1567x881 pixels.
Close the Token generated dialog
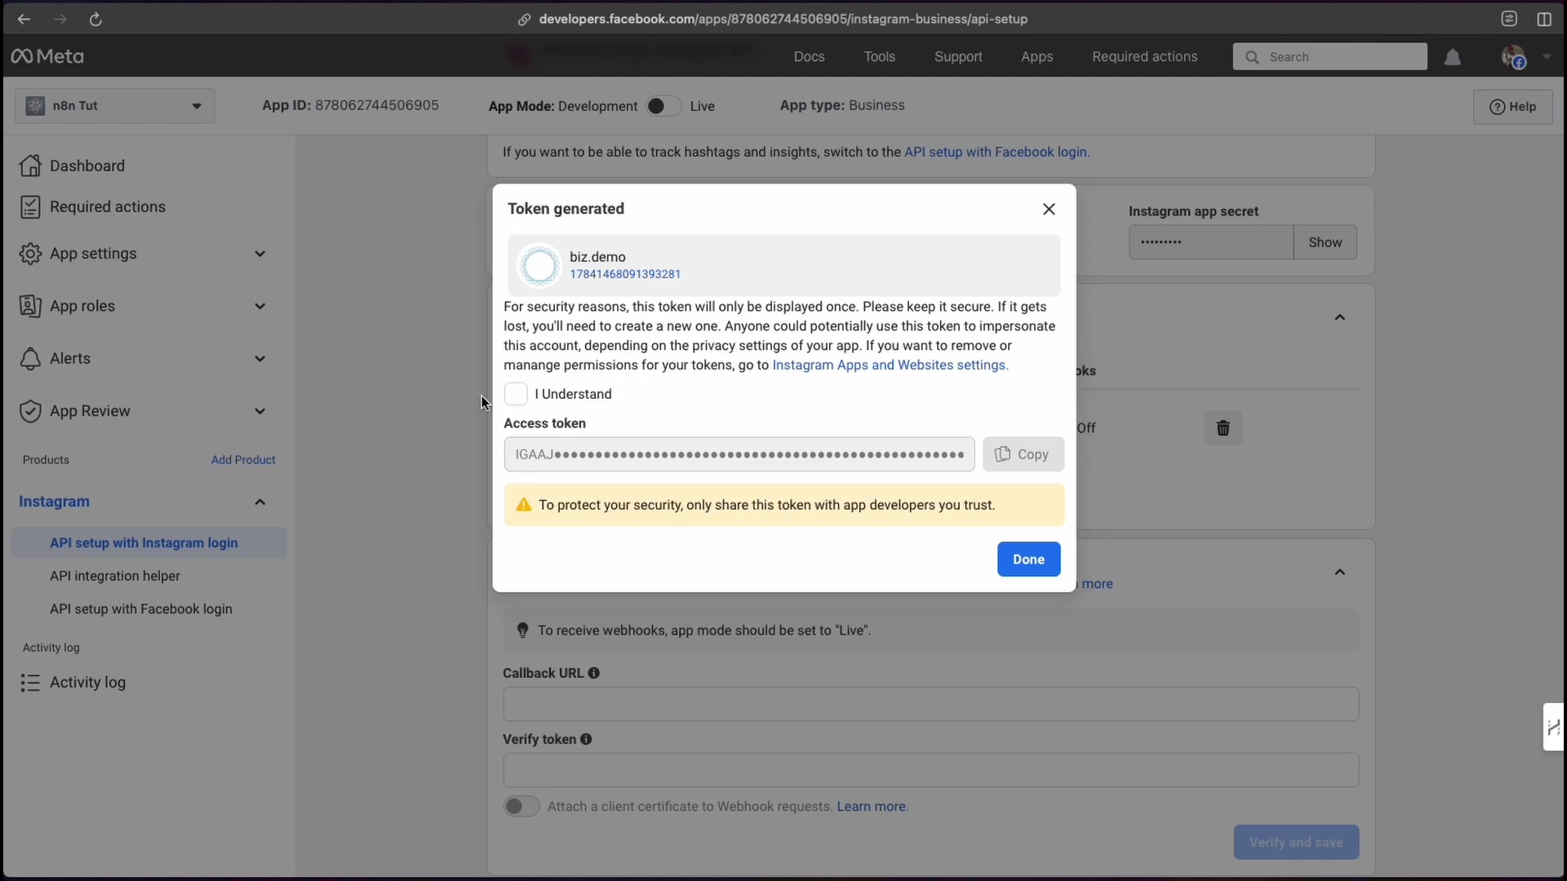[x=1049, y=209]
